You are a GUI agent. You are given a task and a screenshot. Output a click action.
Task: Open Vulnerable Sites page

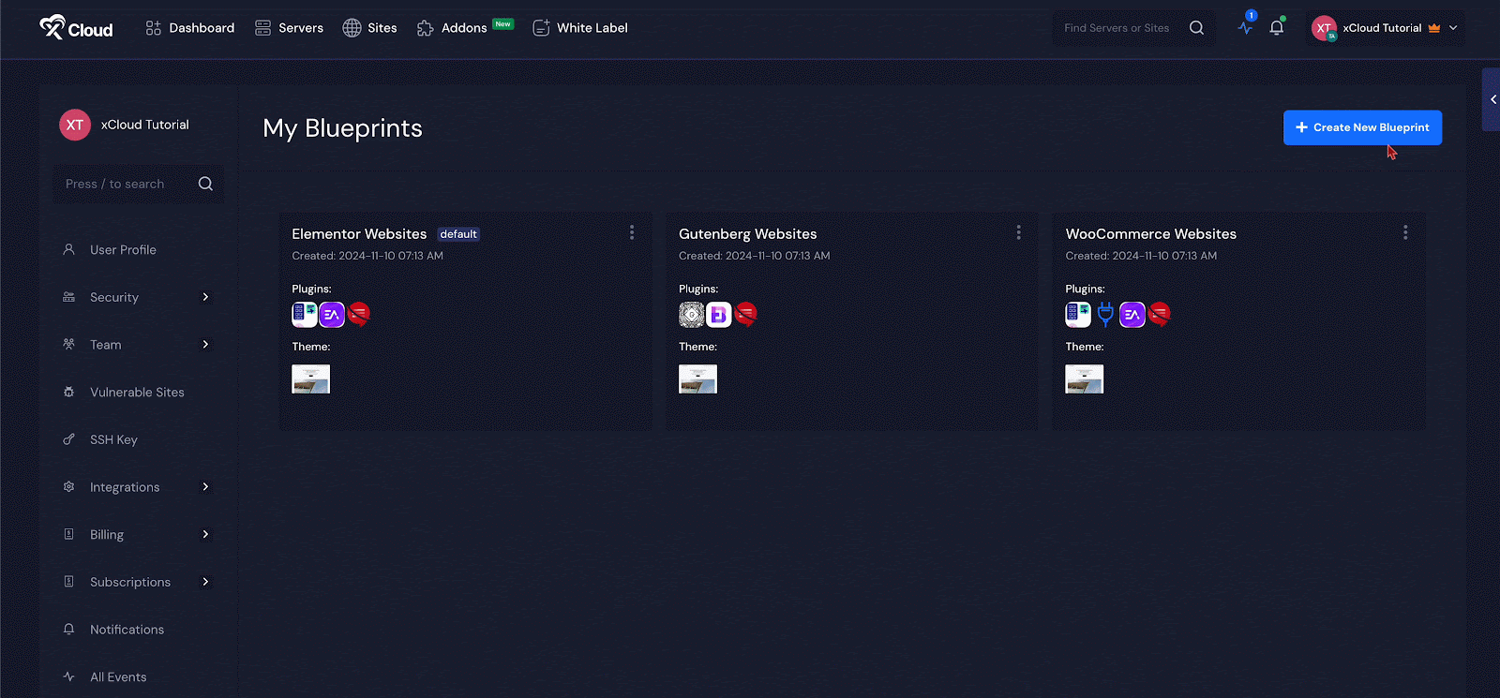(x=137, y=393)
